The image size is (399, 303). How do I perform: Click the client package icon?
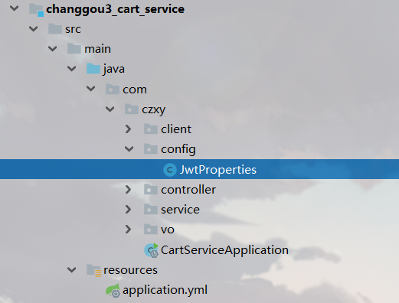[151, 129]
